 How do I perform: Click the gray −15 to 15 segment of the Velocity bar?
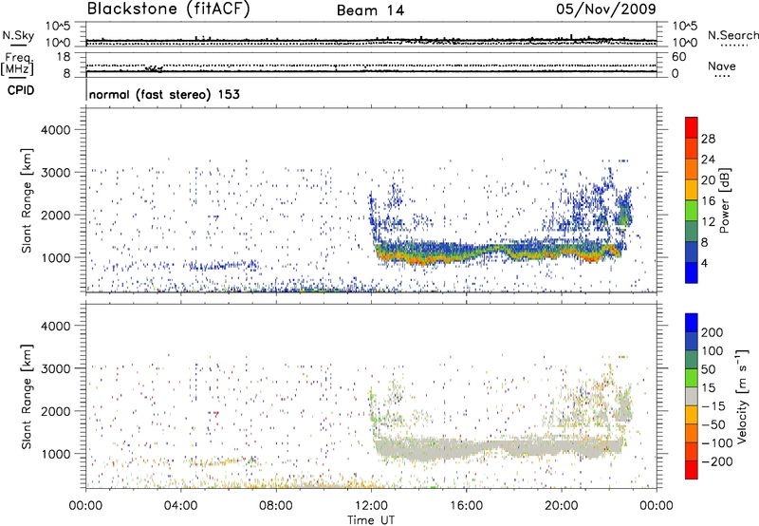pos(692,396)
